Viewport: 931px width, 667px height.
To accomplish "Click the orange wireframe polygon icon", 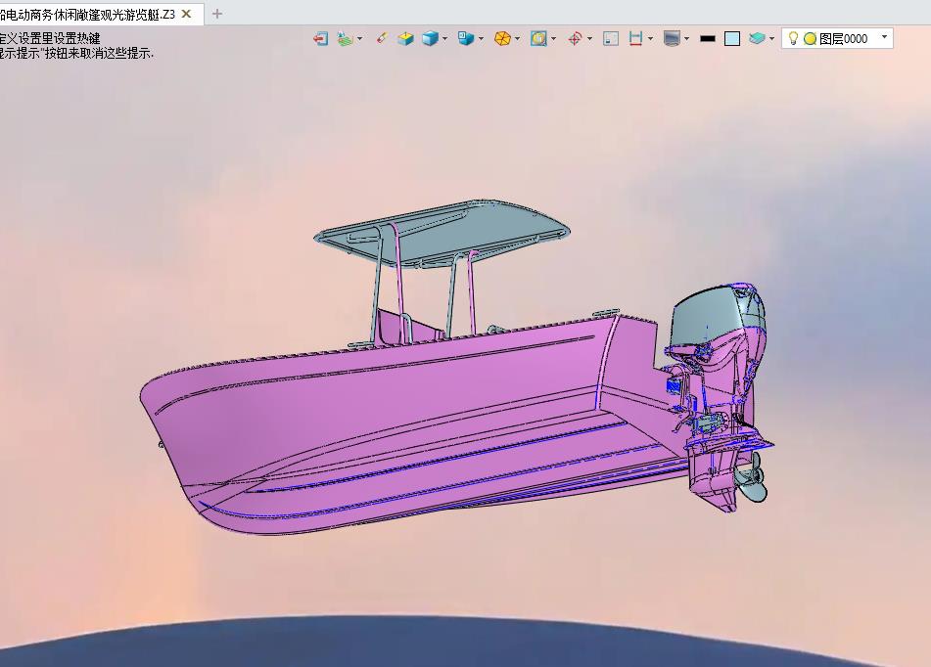I will pyautogui.click(x=502, y=39).
